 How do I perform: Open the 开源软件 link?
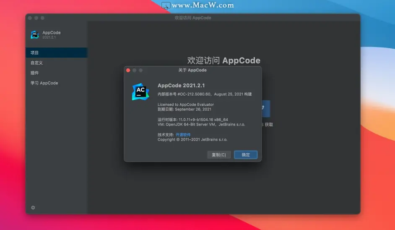click(x=183, y=135)
